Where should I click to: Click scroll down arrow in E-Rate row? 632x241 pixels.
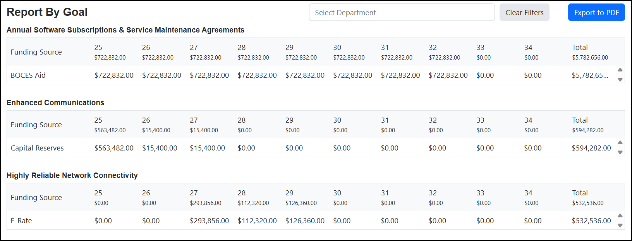coord(620,226)
